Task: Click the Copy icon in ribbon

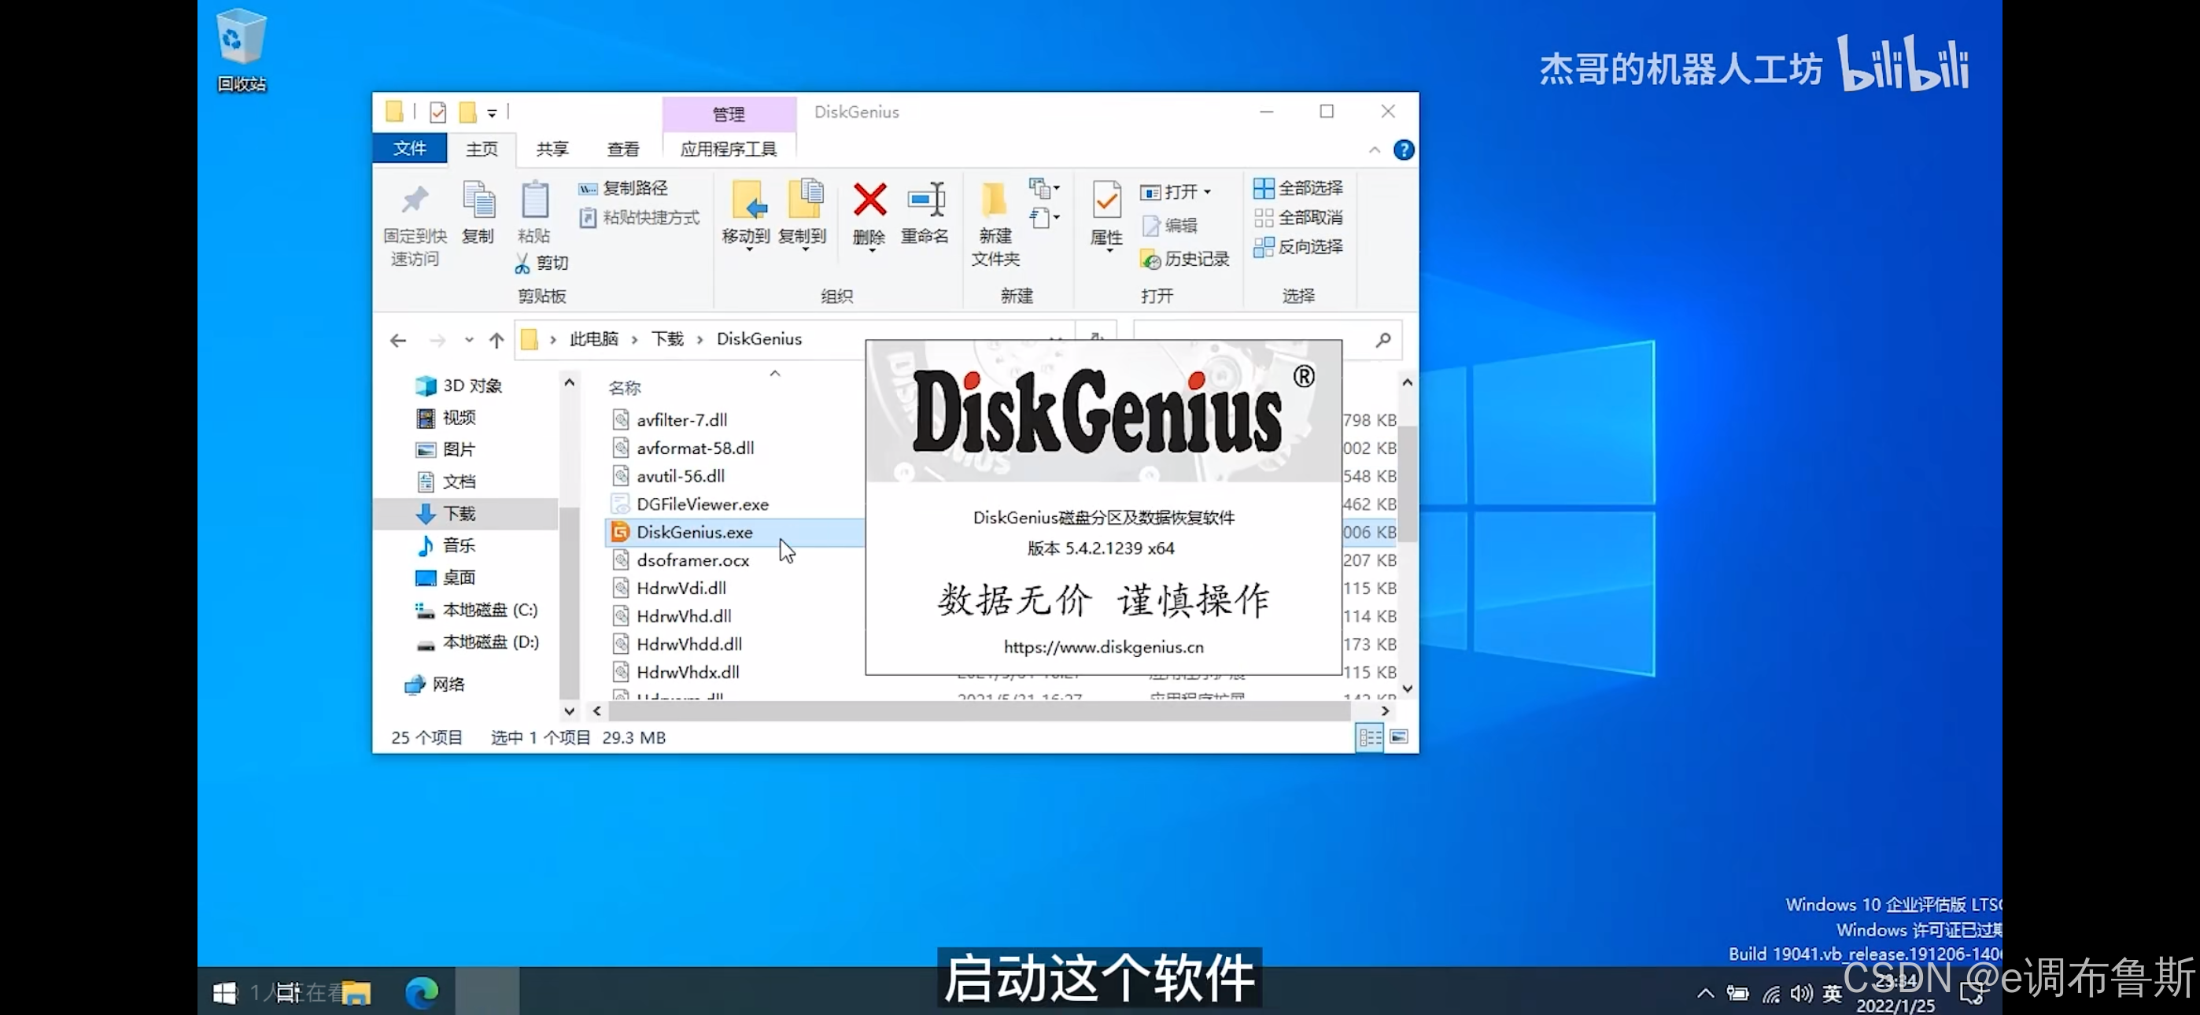Action: click(x=478, y=199)
